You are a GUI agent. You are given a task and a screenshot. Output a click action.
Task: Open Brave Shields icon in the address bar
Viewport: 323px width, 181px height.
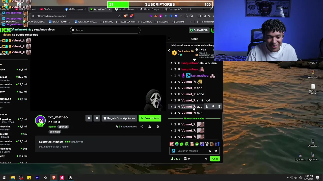126,16
